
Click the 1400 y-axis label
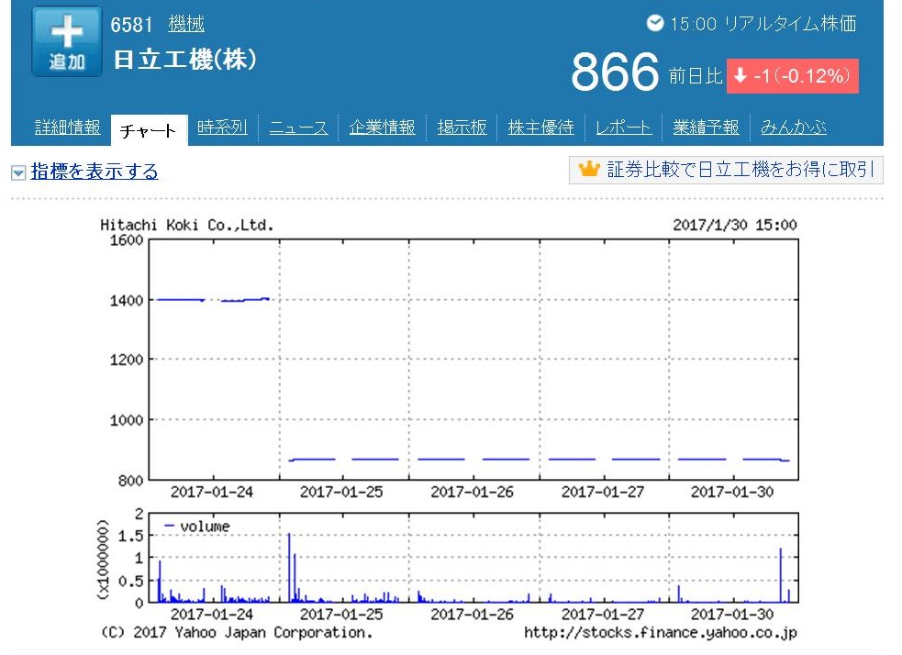pyautogui.click(x=127, y=300)
